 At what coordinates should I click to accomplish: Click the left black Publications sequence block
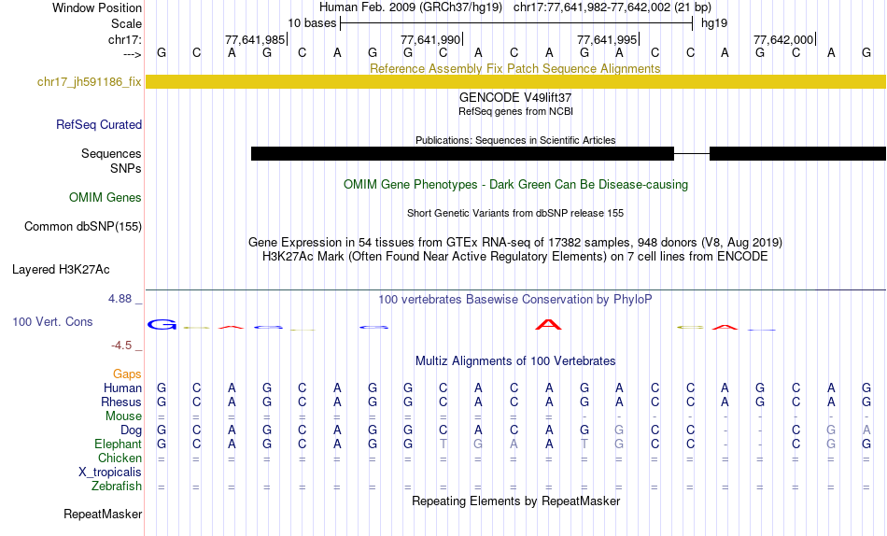(x=462, y=153)
